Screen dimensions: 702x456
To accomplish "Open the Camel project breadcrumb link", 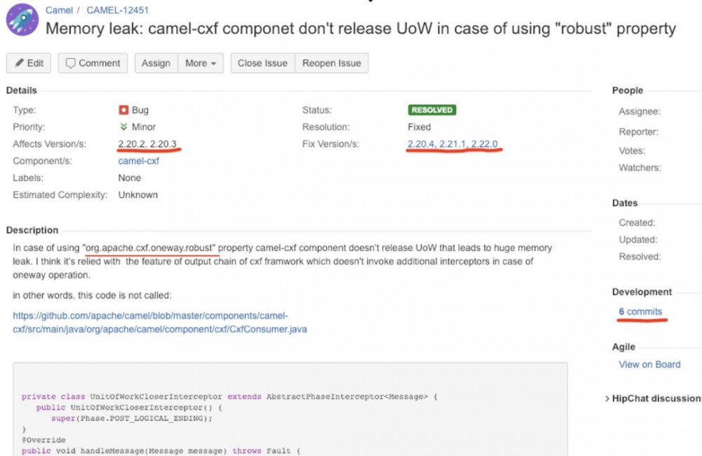I will (59, 11).
